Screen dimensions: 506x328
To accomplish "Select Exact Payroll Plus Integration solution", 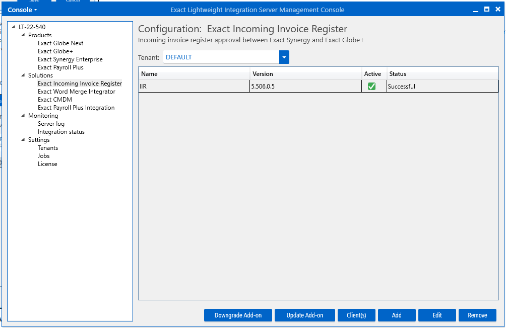I will [x=76, y=108].
